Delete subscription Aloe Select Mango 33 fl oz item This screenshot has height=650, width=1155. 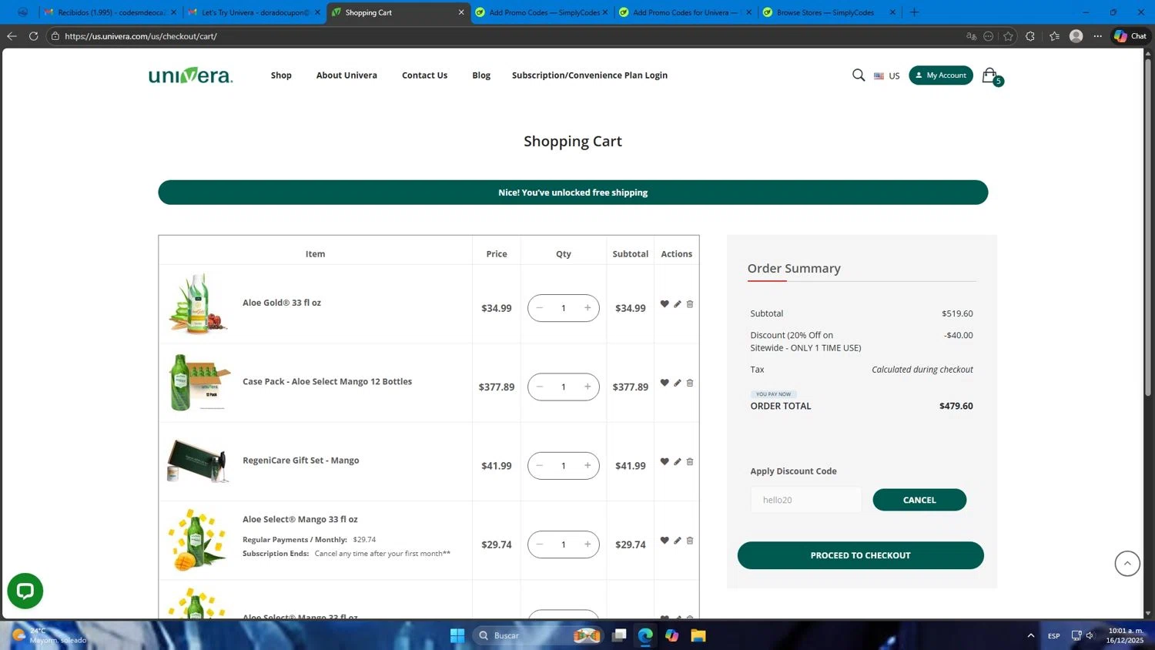pos(690,541)
